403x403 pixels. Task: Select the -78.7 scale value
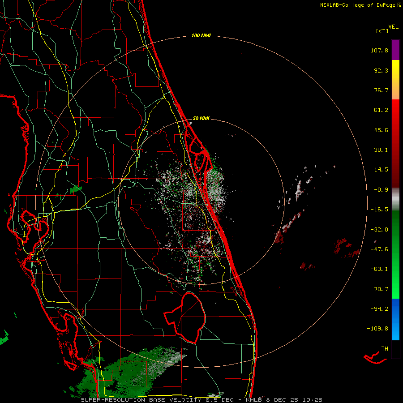379,289
